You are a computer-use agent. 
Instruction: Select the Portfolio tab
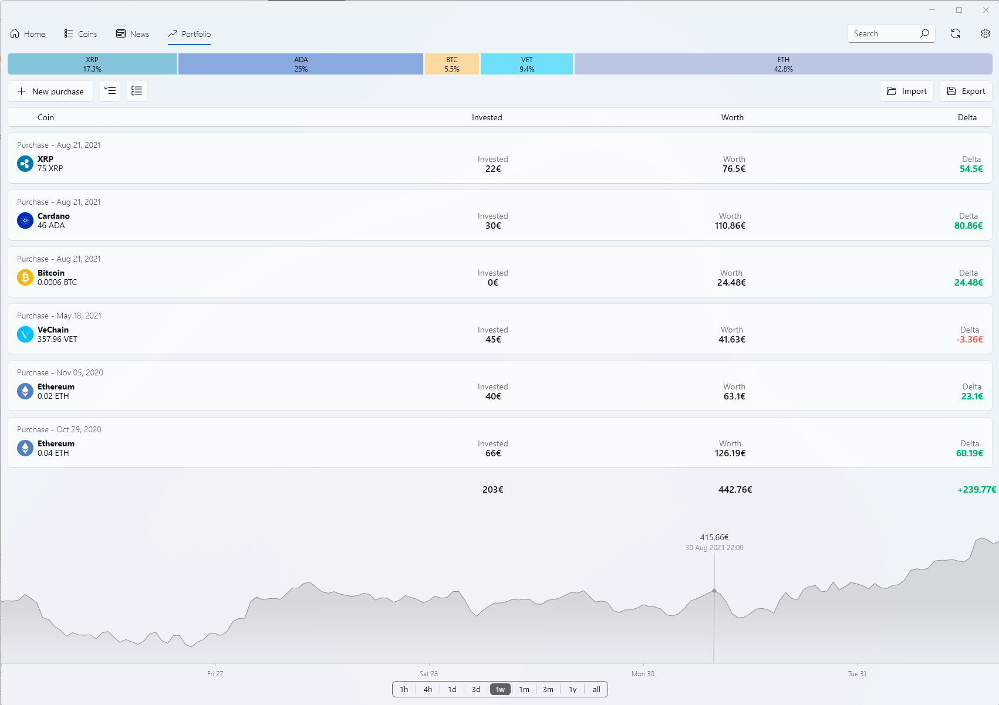tap(189, 34)
